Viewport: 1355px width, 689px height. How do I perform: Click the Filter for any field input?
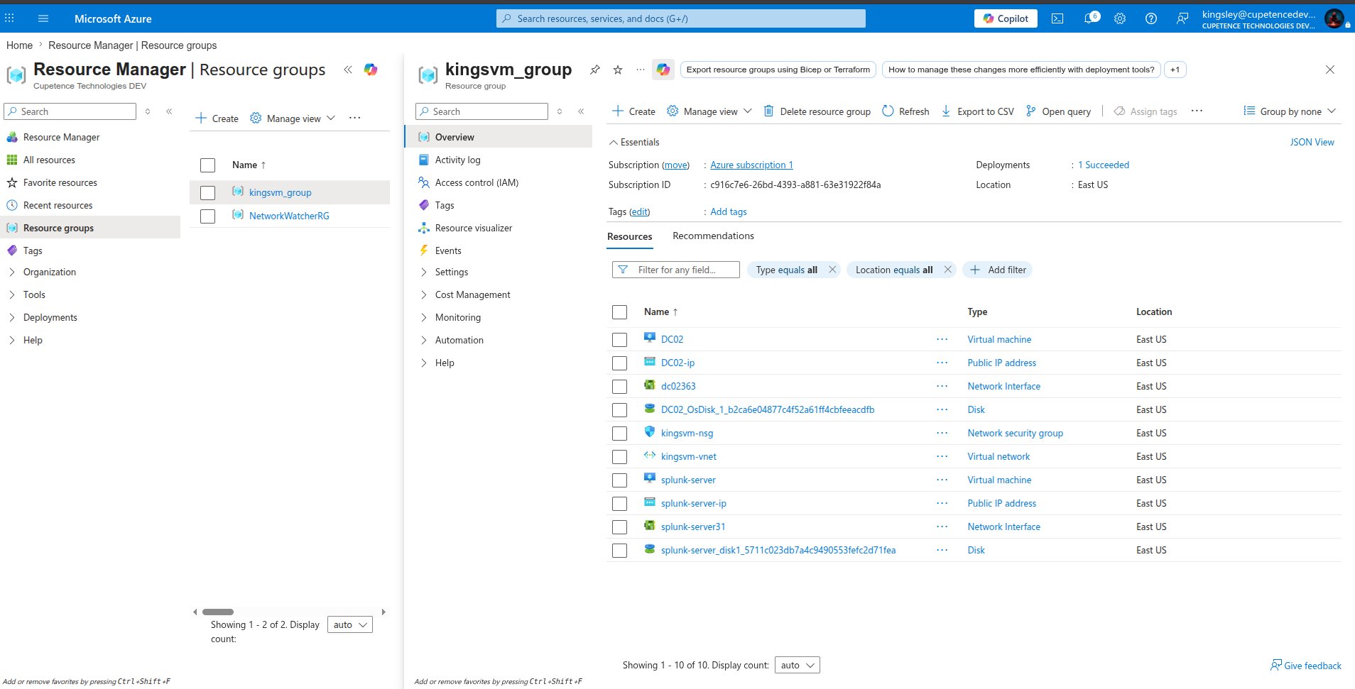click(675, 270)
